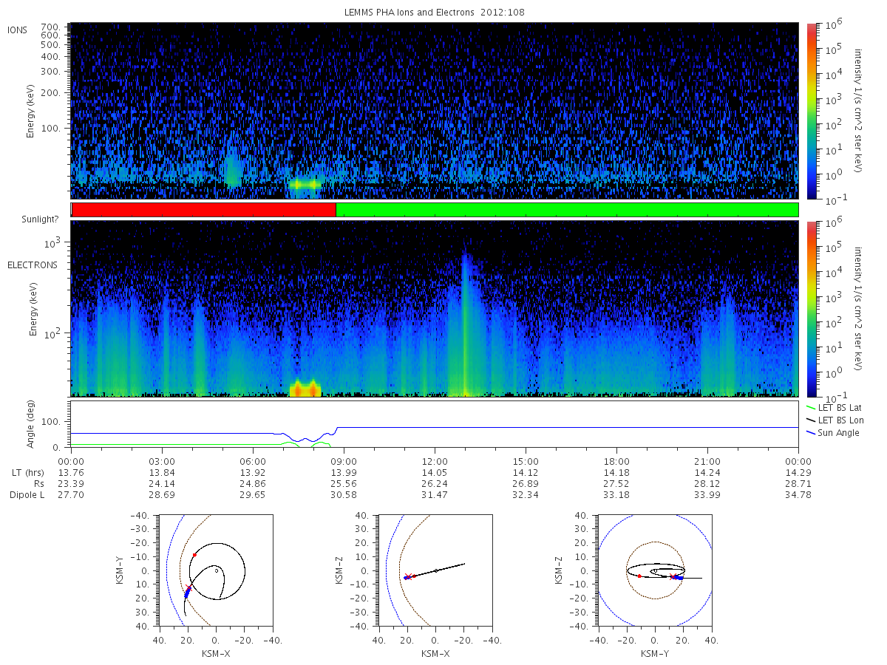Click the plot title LEMMS PHA Ions and Electrons
The image size is (887, 665).
click(x=434, y=13)
